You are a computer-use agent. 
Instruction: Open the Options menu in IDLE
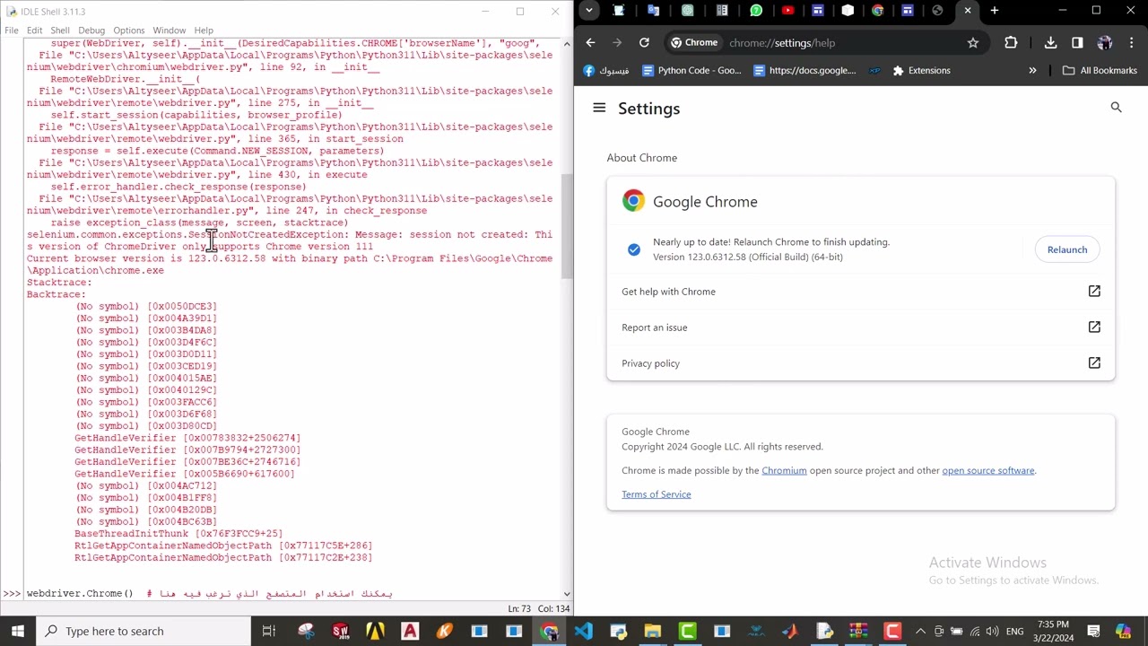pyautogui.click(x=128, y=31)
